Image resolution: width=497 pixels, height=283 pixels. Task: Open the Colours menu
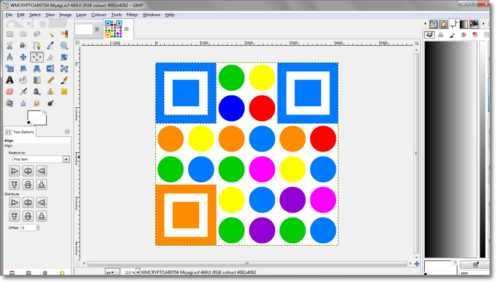99,15
